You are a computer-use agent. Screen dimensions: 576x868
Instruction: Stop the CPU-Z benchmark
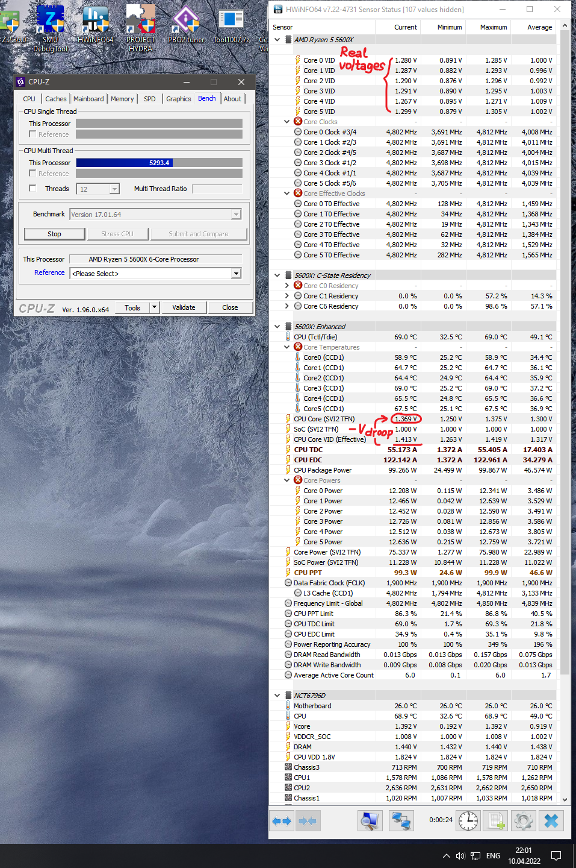pos(54,234)
